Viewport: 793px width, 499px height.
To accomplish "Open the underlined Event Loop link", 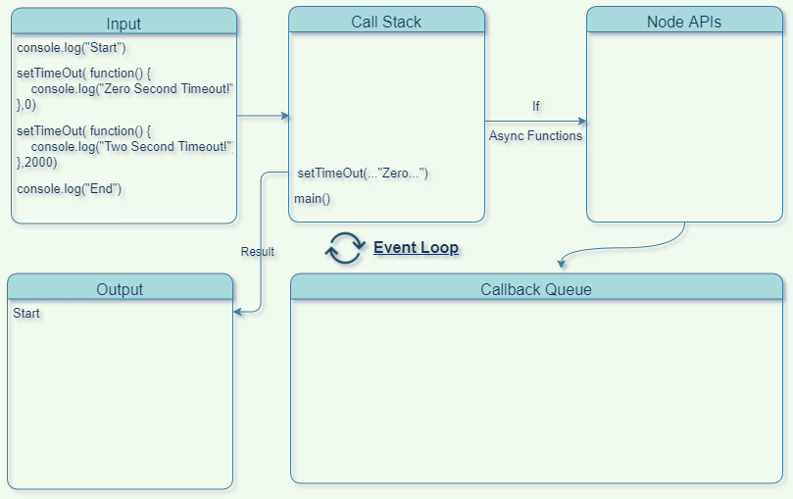I will pos(416,248).
